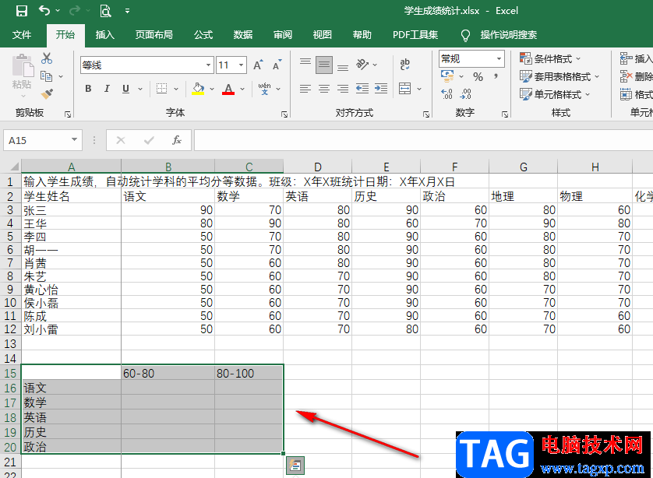Decrease font size with the small A

[277, 65]
